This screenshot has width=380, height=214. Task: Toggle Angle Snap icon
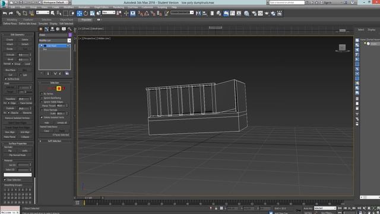coord(147,13)
